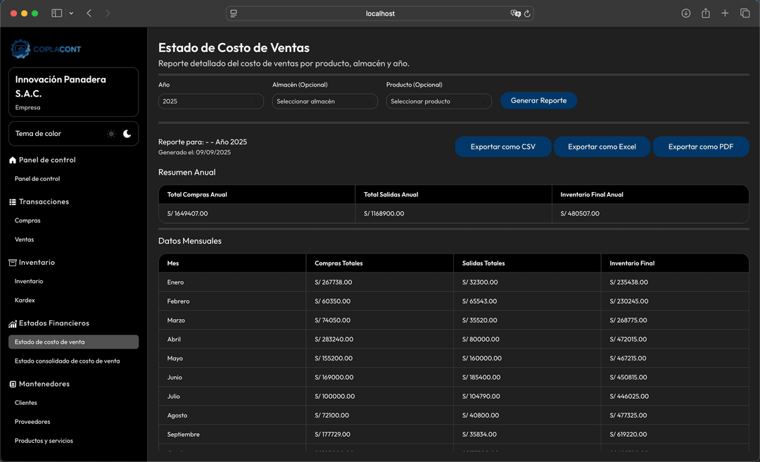
Task: Export the report as PDF
Action: 701,146
